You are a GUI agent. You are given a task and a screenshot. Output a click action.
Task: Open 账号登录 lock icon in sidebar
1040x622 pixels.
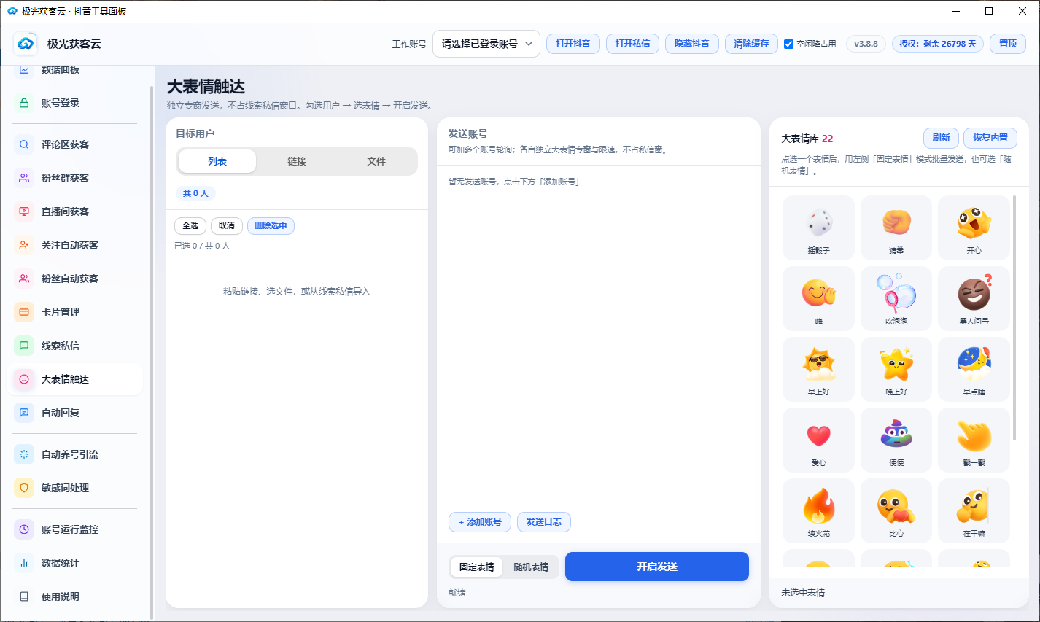(24, 103)
